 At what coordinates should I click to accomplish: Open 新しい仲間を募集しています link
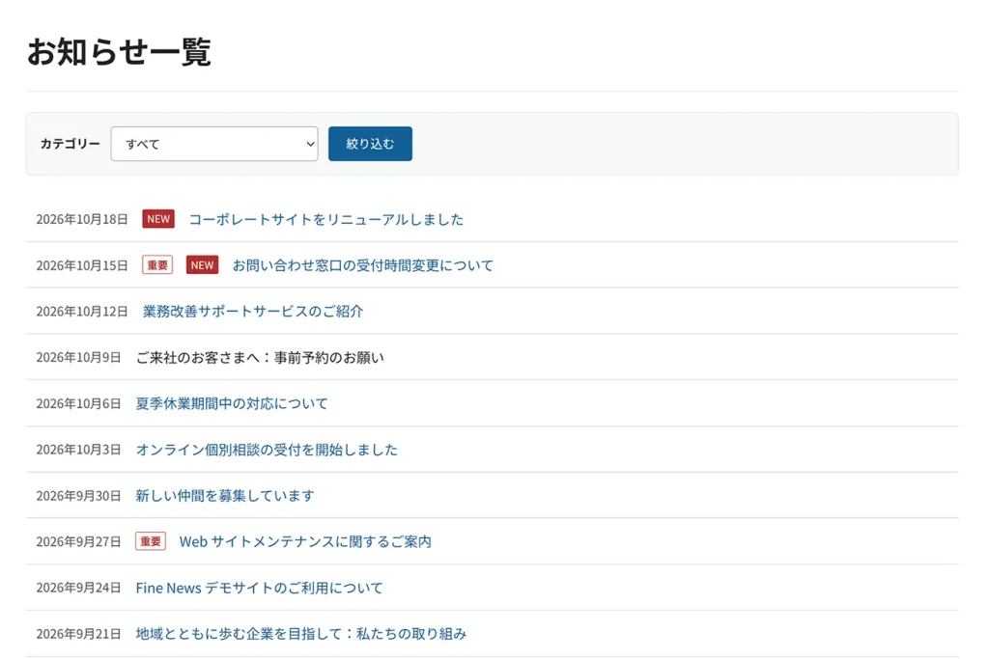[225, 495]
